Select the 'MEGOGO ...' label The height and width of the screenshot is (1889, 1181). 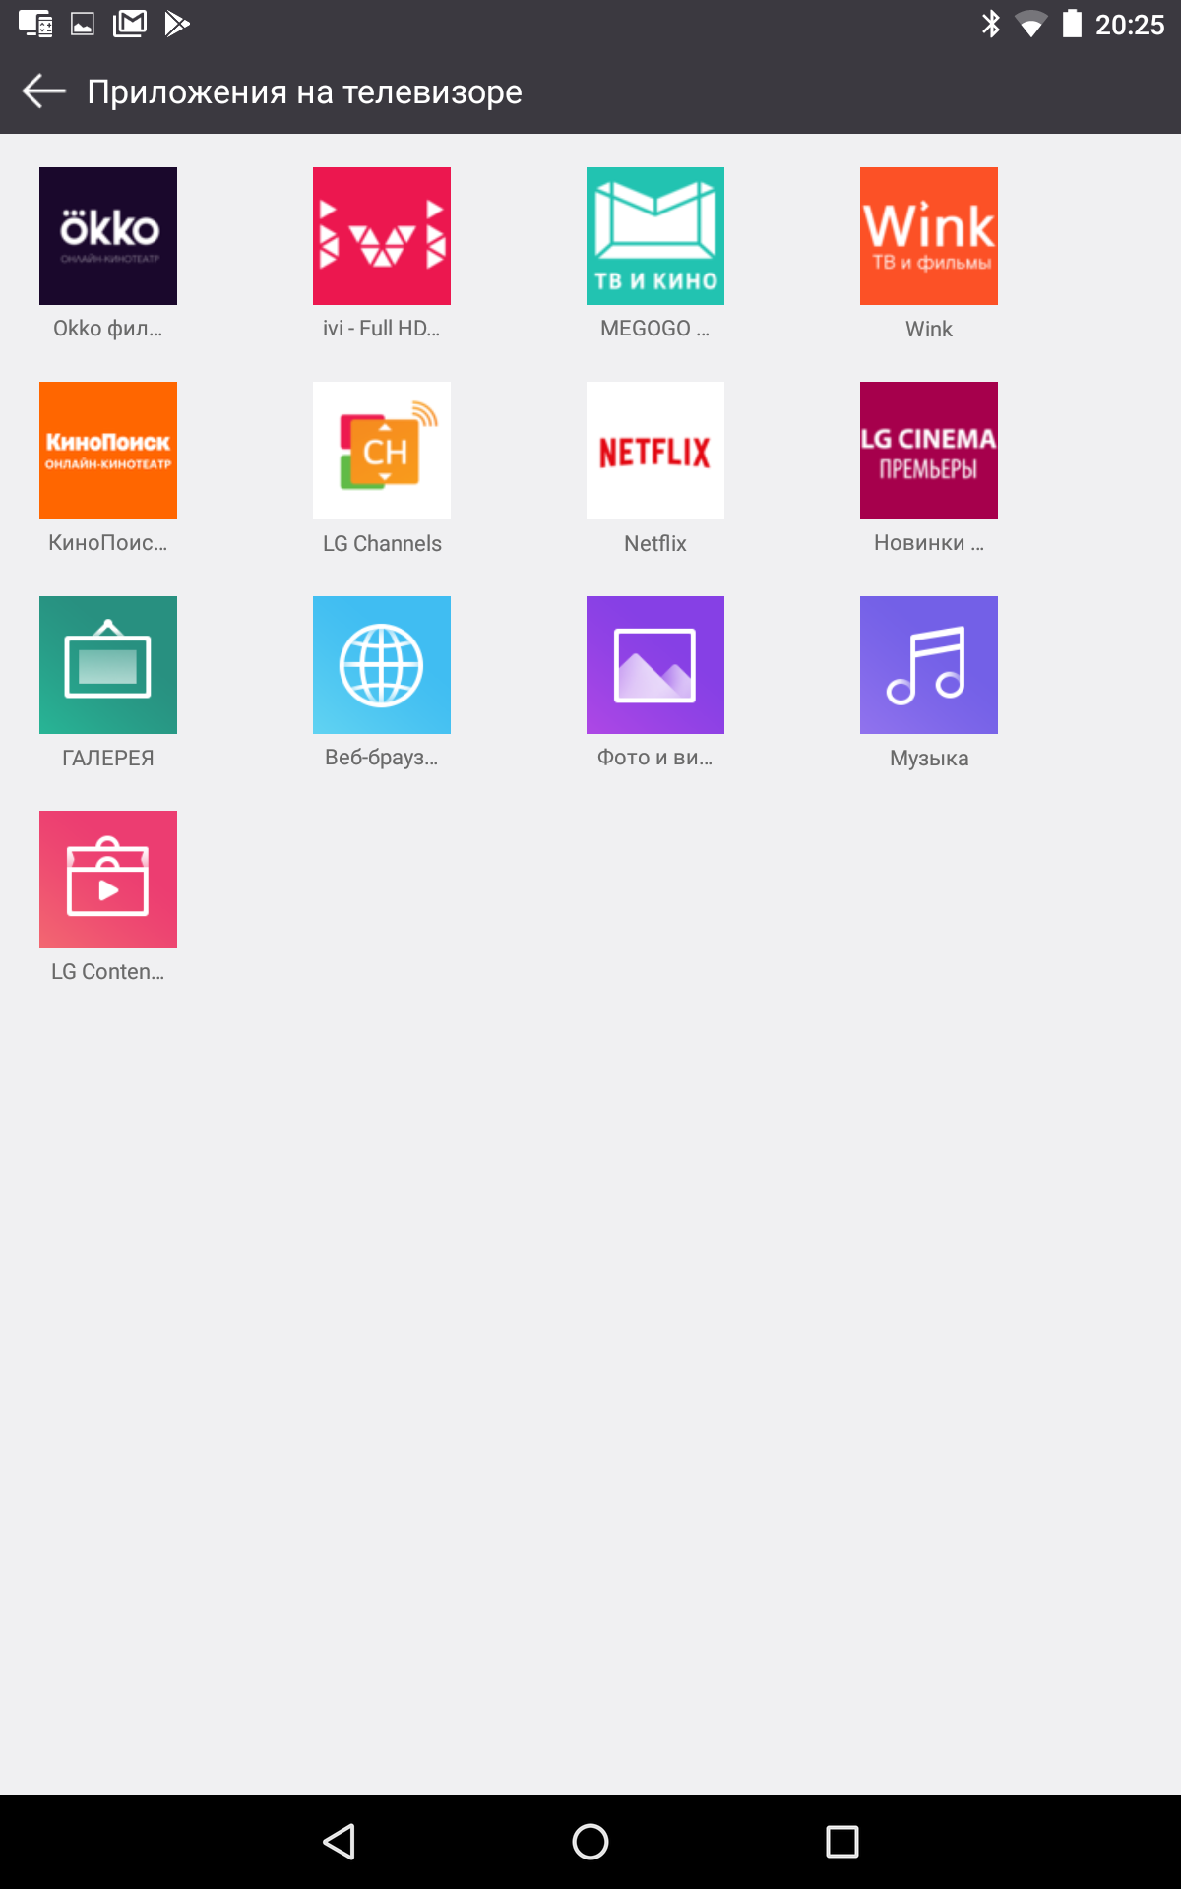[655, 329]
